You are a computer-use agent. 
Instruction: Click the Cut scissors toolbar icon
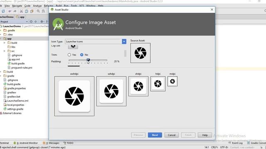[21, 11]
